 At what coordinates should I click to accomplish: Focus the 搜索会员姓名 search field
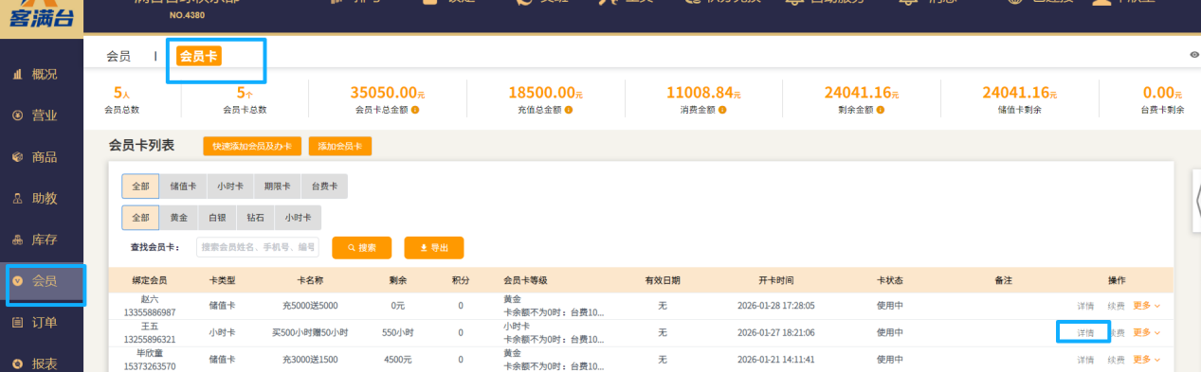click(258, 247)
